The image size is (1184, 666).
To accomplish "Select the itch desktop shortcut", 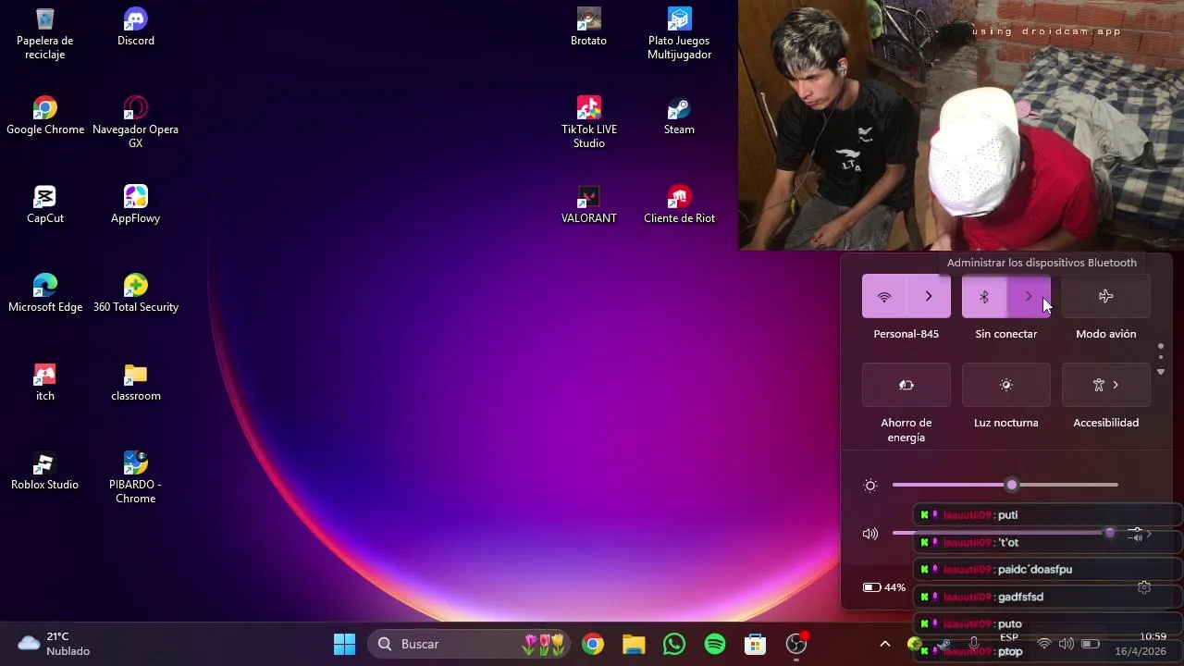I will [x=44, y=382].
